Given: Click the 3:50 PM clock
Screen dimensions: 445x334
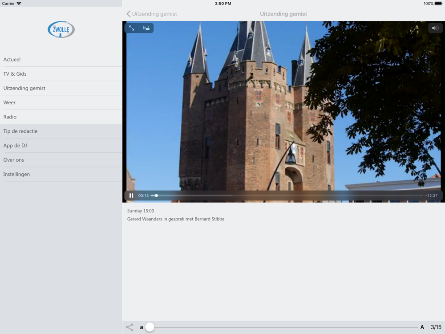Looking at the screenshot, I should click(223, 4).
